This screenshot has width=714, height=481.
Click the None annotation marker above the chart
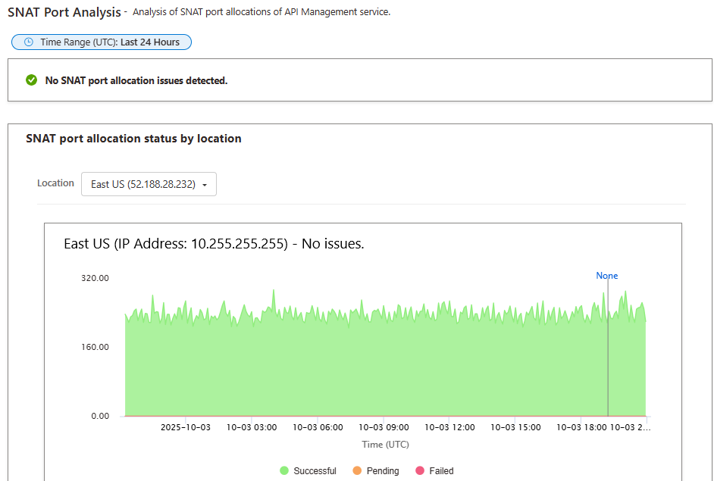[x=606, y=276]
